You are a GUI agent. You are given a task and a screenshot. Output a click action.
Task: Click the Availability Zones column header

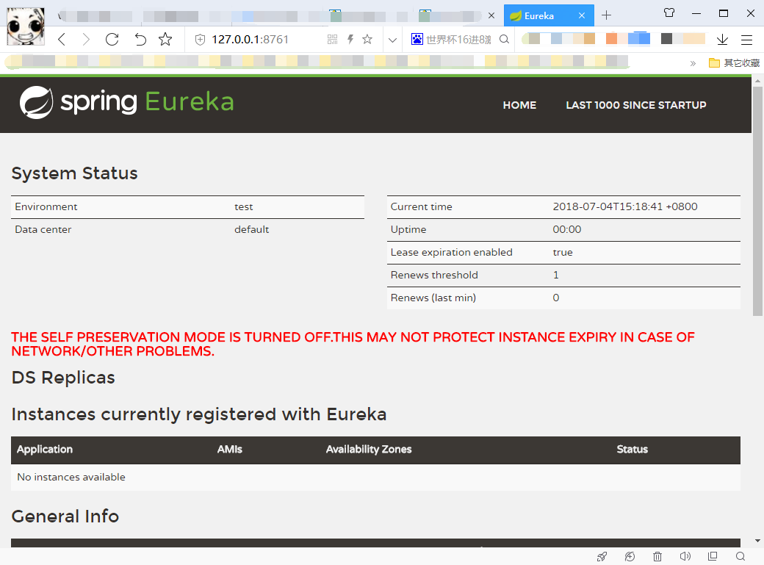tap(369, 450)
